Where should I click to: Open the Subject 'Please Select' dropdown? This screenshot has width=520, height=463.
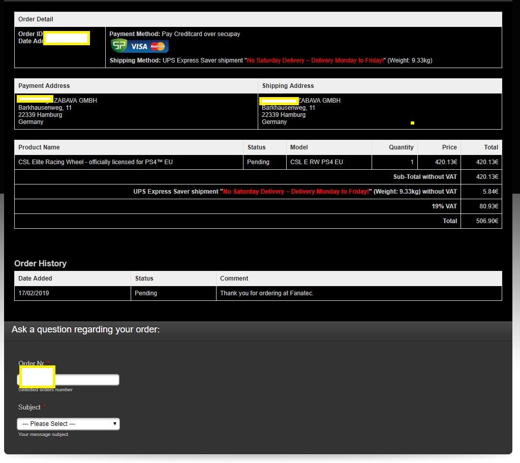click(68, 424)
